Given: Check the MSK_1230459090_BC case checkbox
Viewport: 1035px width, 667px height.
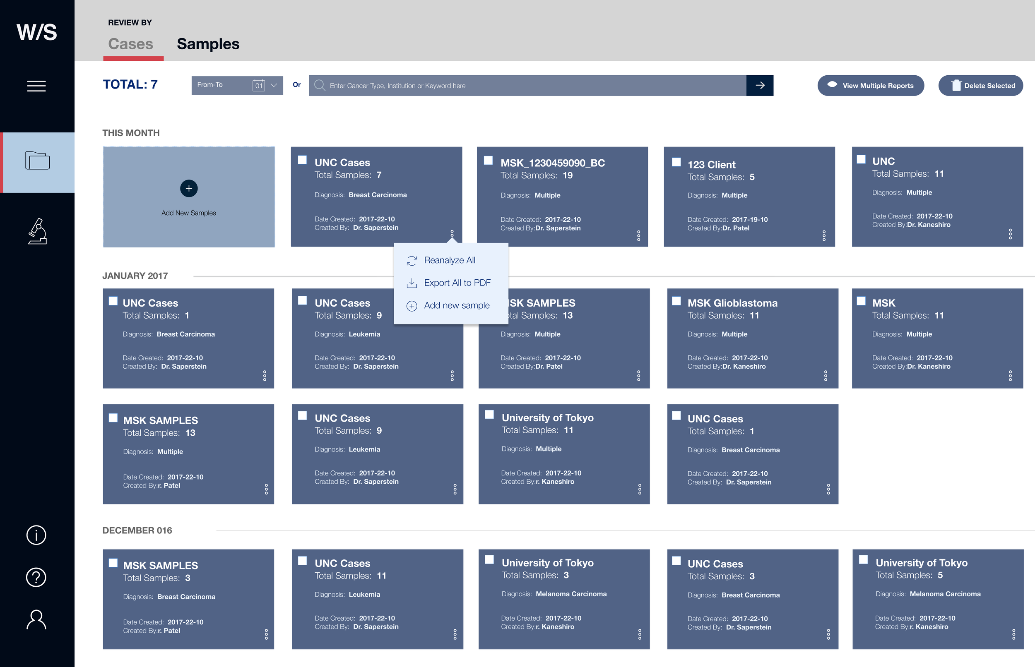Looking at the screenshot, I should tap(488, 160).
